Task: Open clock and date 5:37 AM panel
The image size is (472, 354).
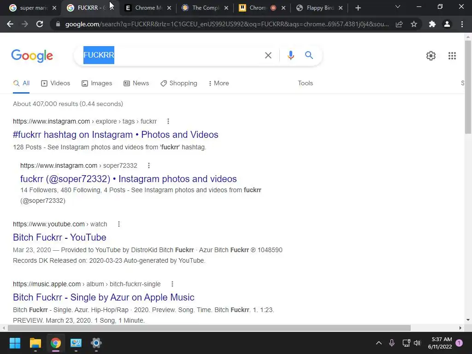Action: [440, 343]
